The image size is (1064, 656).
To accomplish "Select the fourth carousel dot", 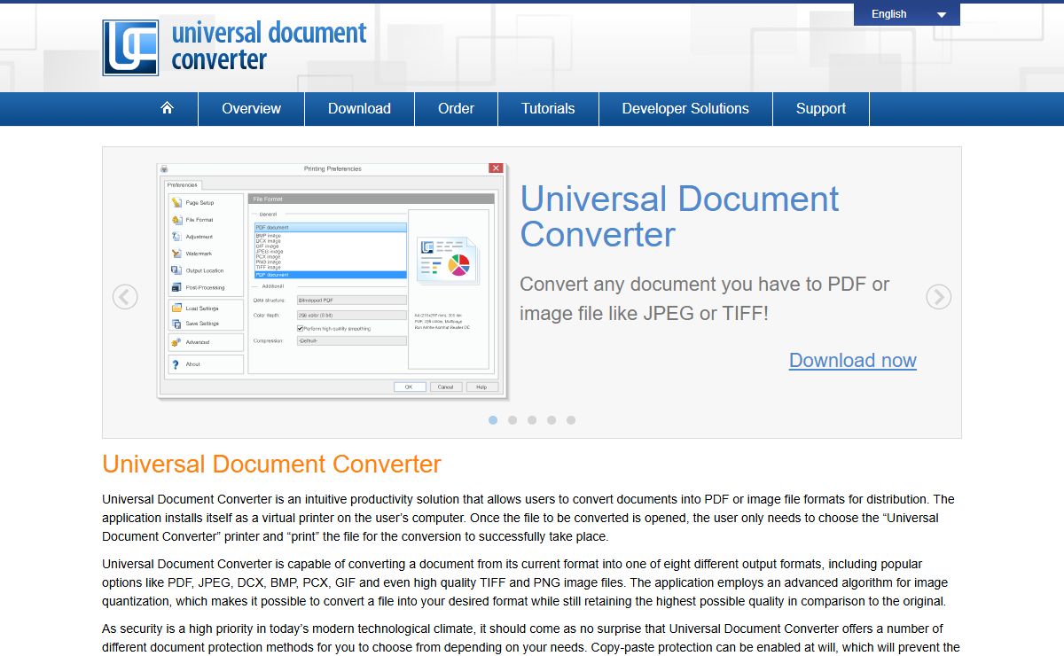I will pyautogui.click(x=552, y=420).
